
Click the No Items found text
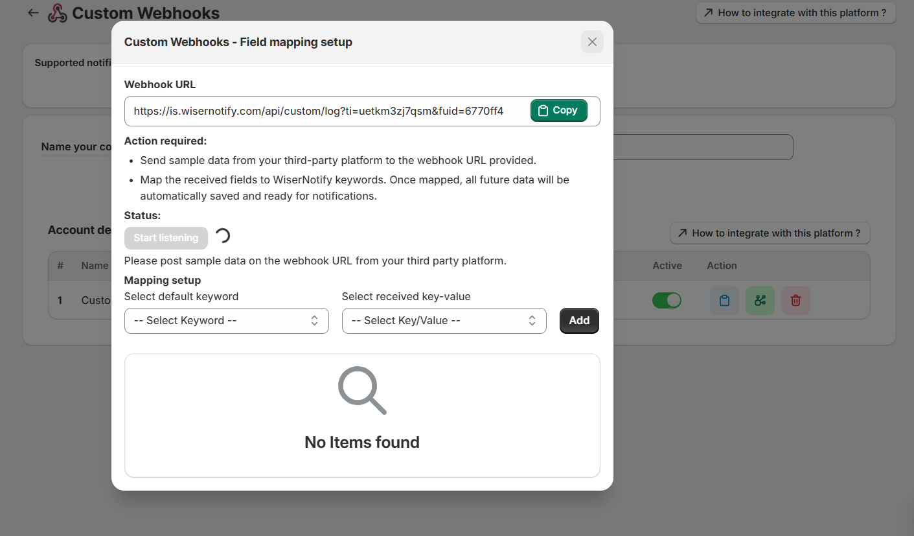[362, 442]
